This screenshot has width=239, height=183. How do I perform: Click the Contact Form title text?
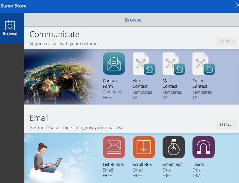pos(110,83)
